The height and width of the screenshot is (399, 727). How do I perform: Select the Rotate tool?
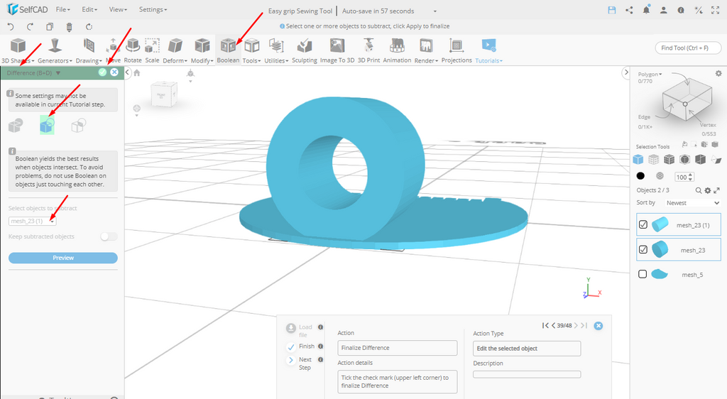pos(133,51)
